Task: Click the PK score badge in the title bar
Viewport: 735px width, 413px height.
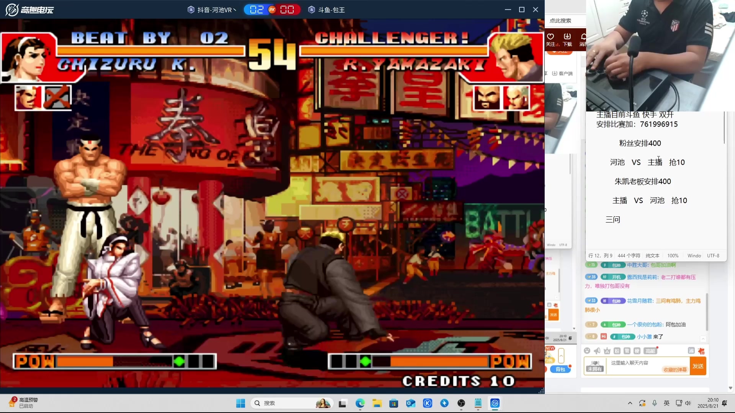Action: coord(272,10)
